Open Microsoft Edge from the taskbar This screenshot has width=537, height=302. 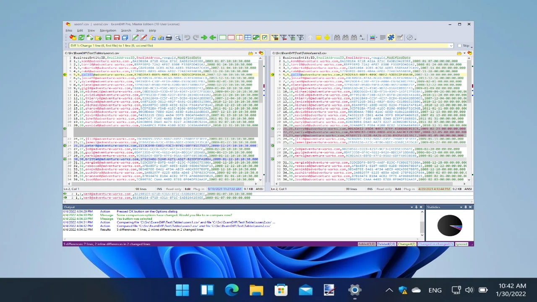232,290
